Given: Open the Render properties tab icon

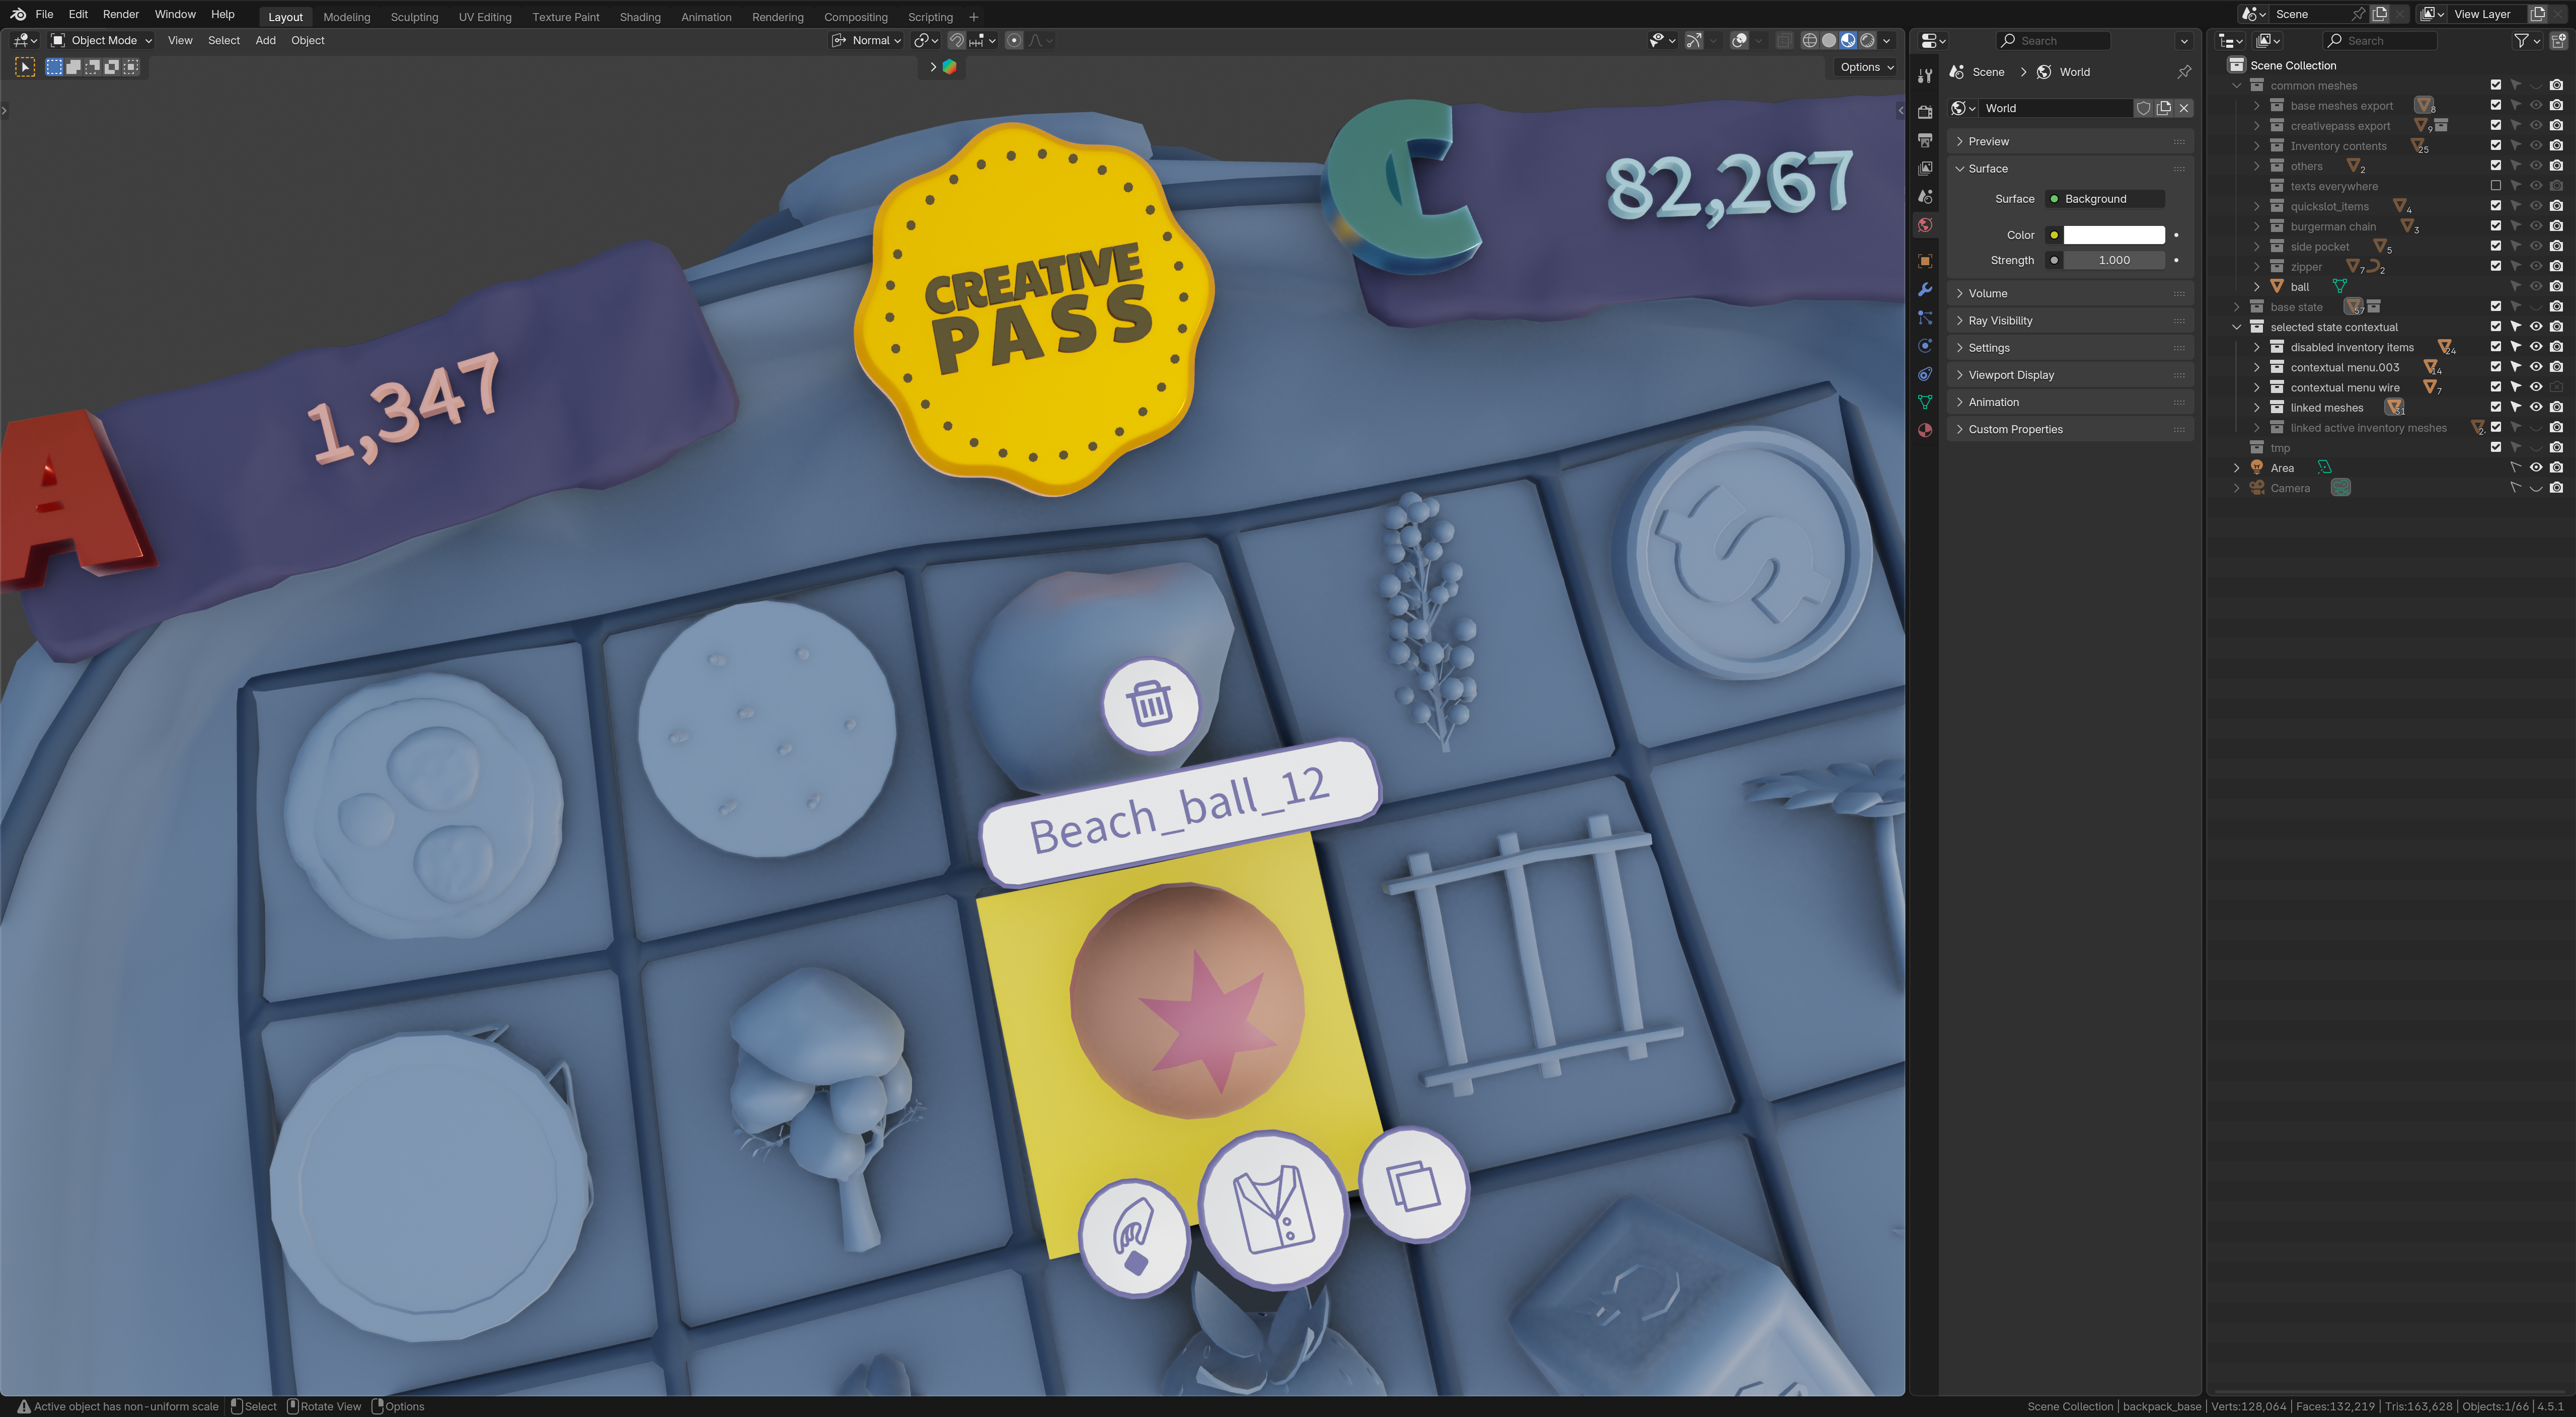Looking at the screenshot, I should click(1925, 112).
